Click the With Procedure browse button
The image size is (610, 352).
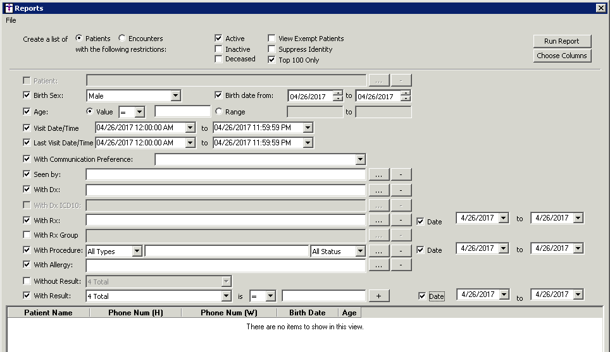pyautogui.click(x=379, y=251)
